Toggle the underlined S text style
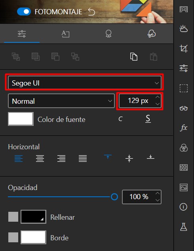This screenshot has height=251, width=194. click(x=148, y=119)
